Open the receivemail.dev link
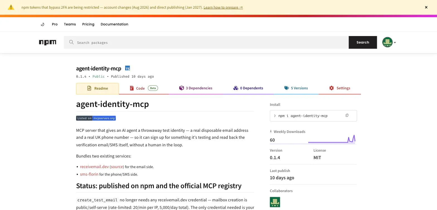This screenshot has width=437, height=210. pos(94,167)
